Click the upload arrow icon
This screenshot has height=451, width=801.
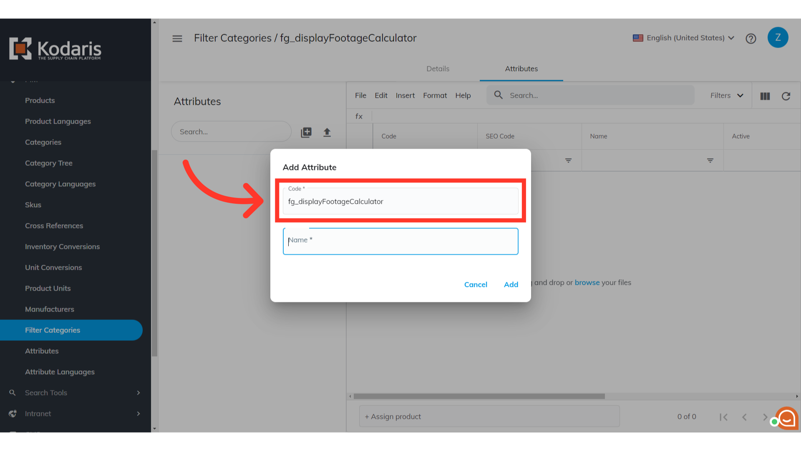point(327,132)
